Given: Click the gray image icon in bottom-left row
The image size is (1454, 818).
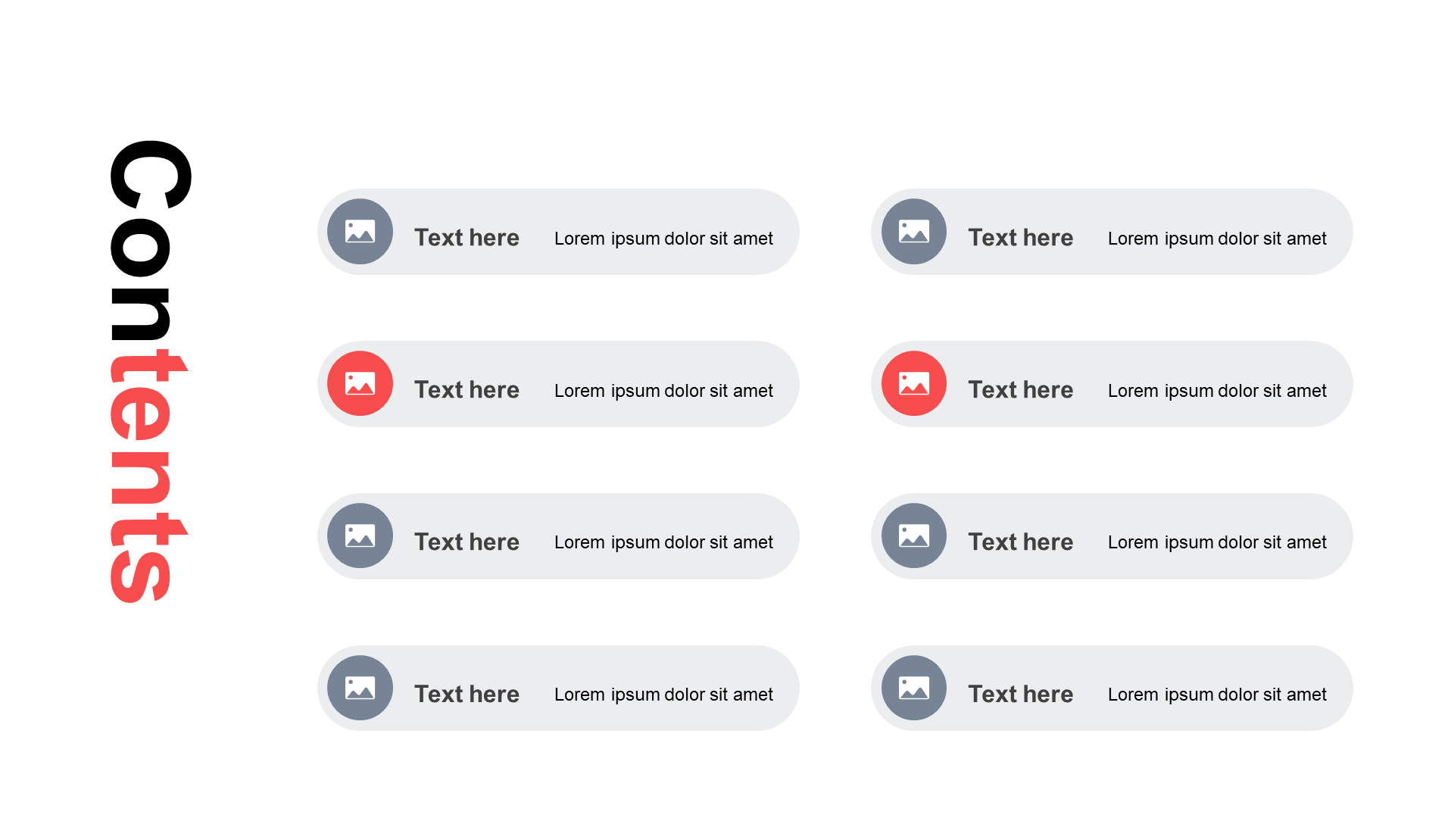Looking at the screenshot, I should point(360,688).
